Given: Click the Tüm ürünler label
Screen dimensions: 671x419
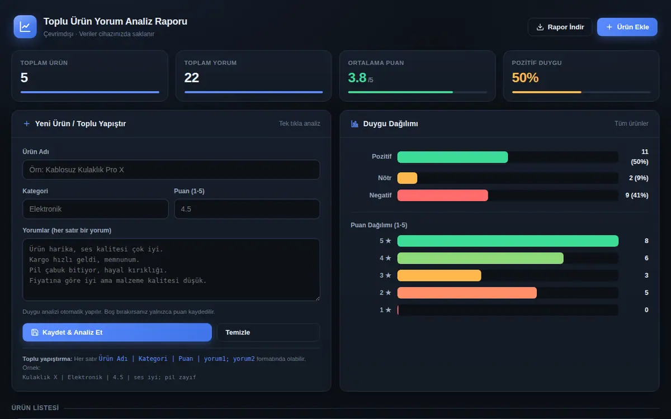Looking at the screenshot, I should tap(631, 123).
